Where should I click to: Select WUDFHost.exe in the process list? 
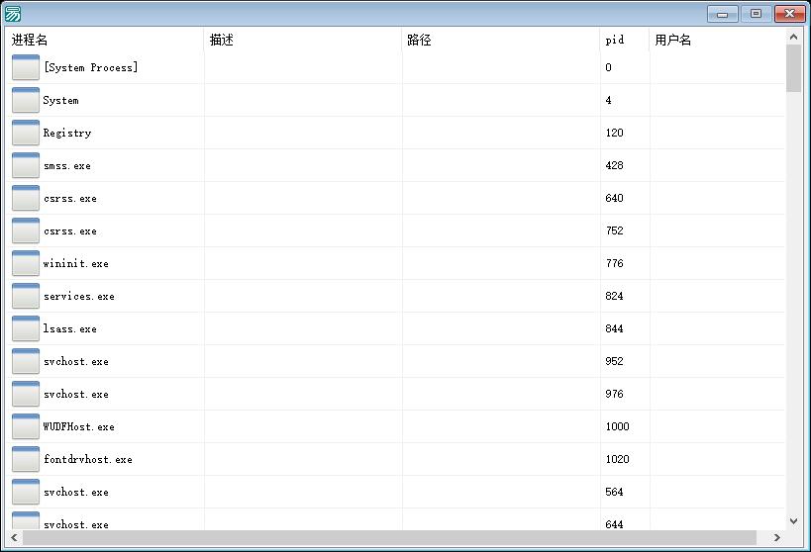pos(78,427)
